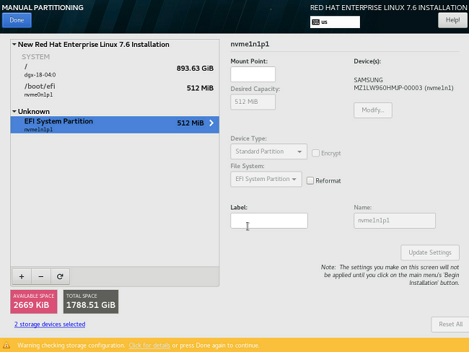Image resolution: width=469 pixels, height=352 pixels.
Task: Collapse the New Red Hat Enterprise Linux 7.6 Installation group
Action: point(14,45)
